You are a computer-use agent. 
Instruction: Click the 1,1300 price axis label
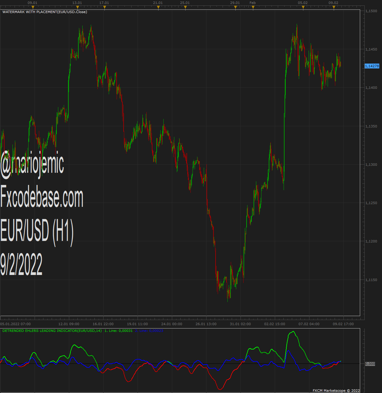(371, 165)
